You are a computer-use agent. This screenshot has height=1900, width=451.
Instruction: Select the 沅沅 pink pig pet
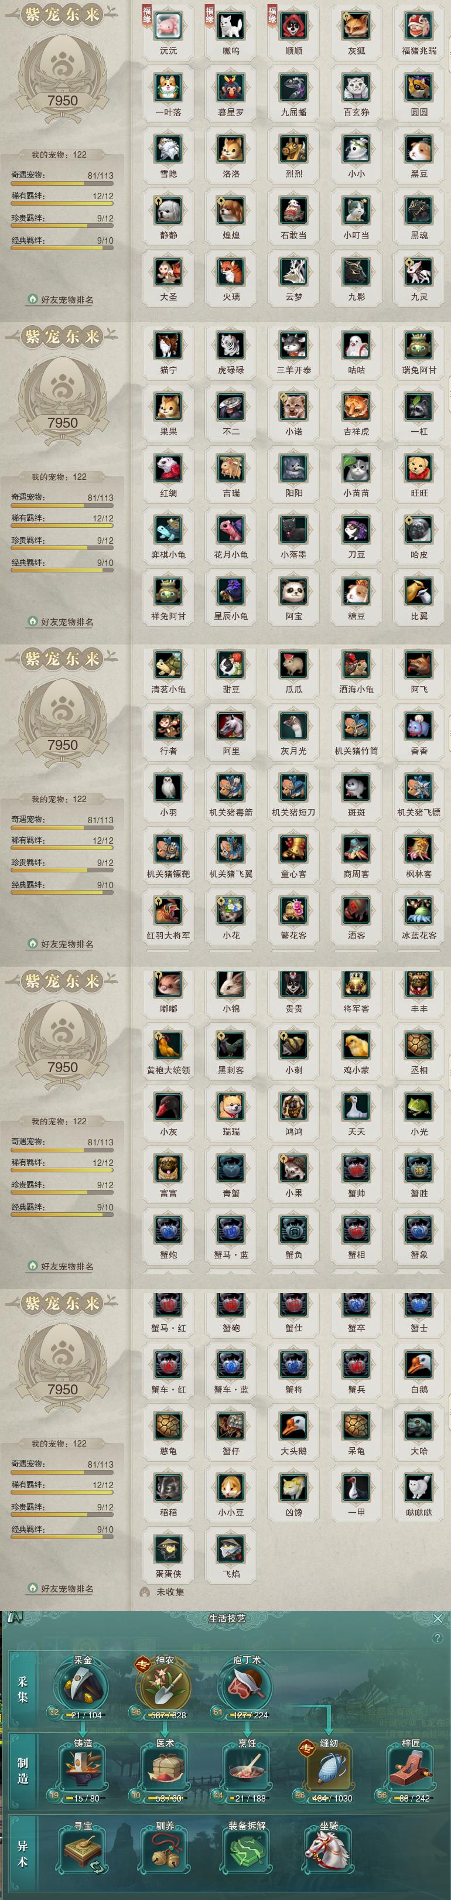pos(169,26)
